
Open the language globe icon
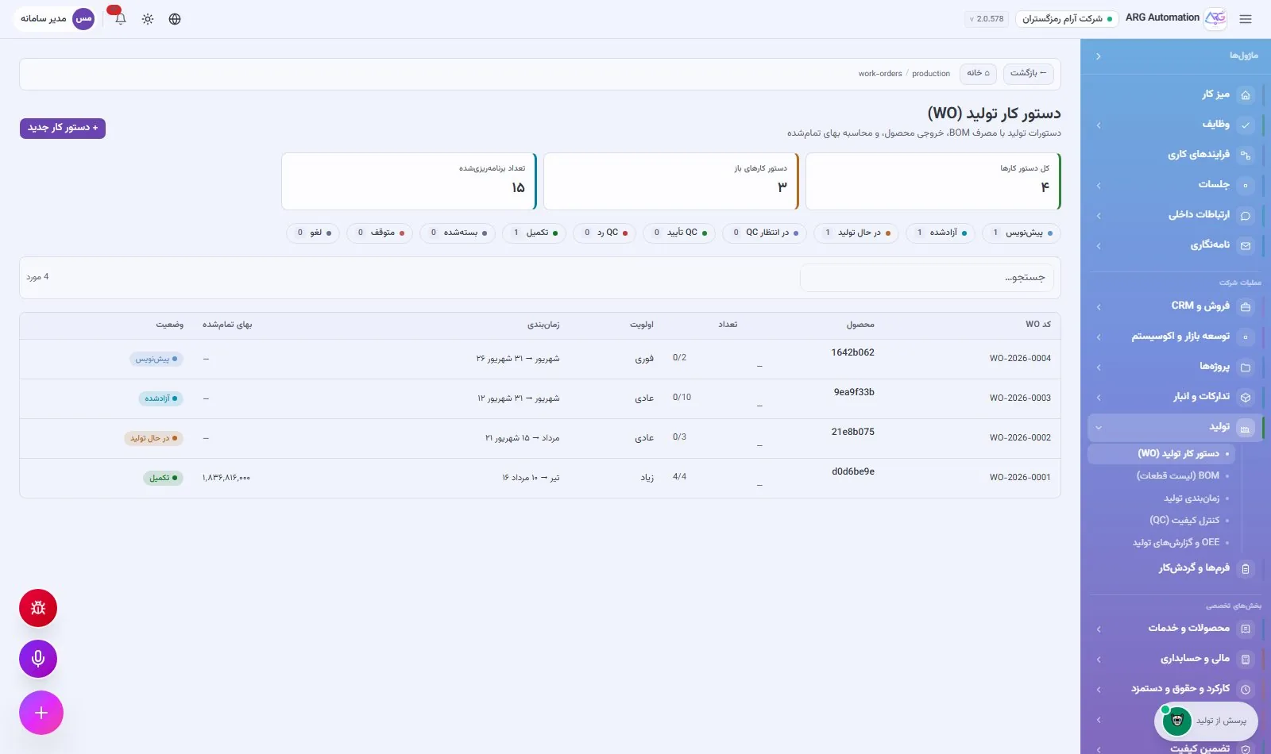tap(175, 19)
